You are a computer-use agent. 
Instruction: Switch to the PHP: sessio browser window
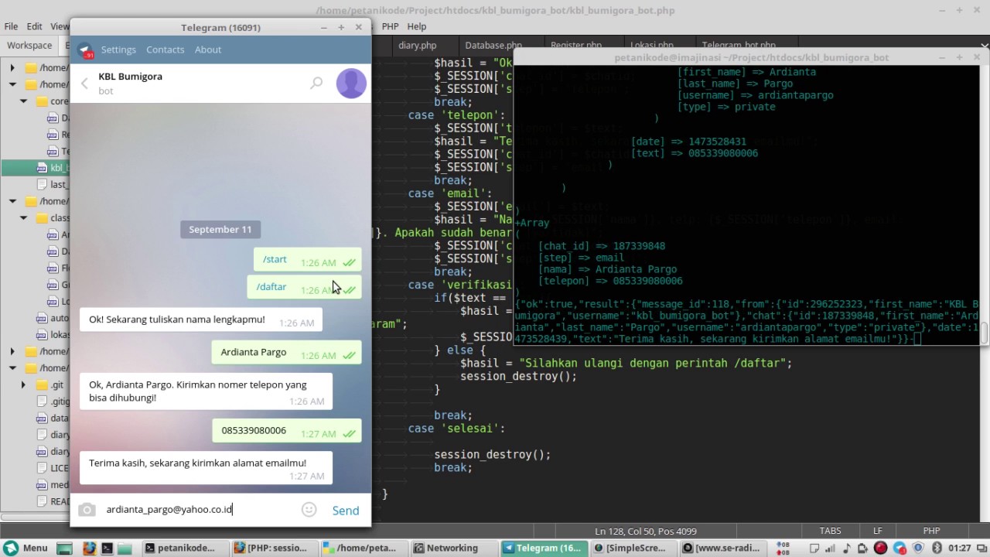coord(275,548)
